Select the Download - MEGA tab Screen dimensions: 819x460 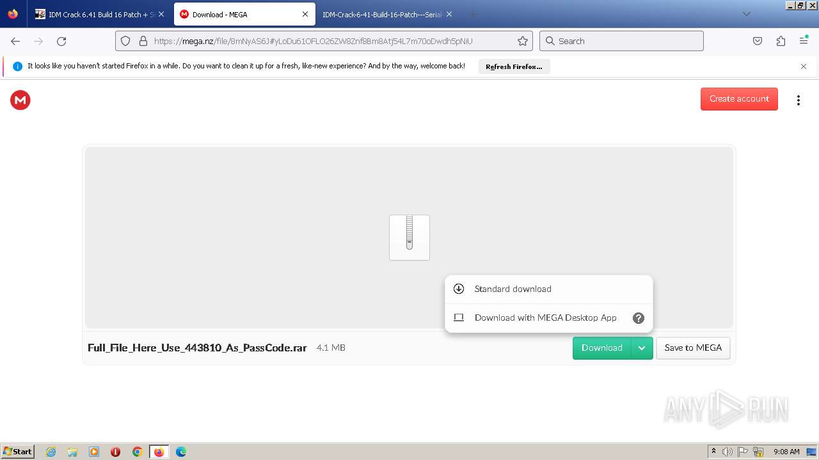(243, 14)
